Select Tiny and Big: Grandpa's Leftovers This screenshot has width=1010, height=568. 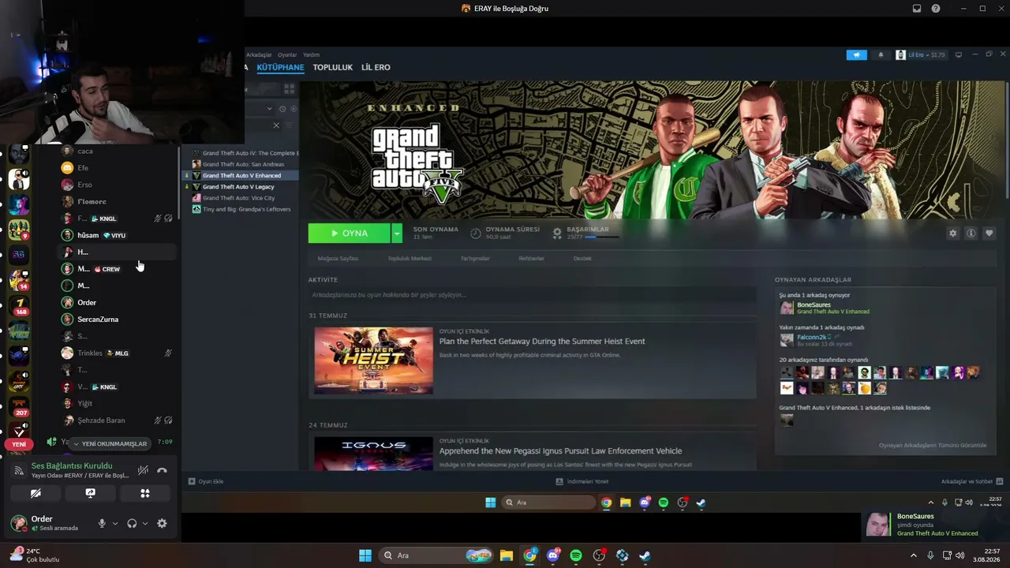point(247,209)
